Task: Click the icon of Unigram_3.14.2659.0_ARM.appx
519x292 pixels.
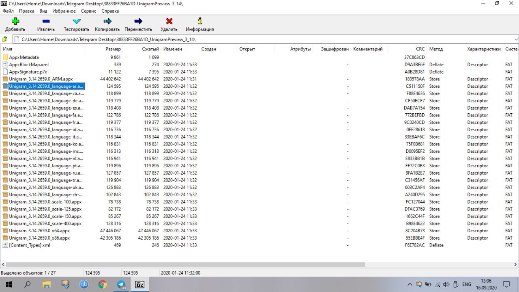Action: (5, 79)
